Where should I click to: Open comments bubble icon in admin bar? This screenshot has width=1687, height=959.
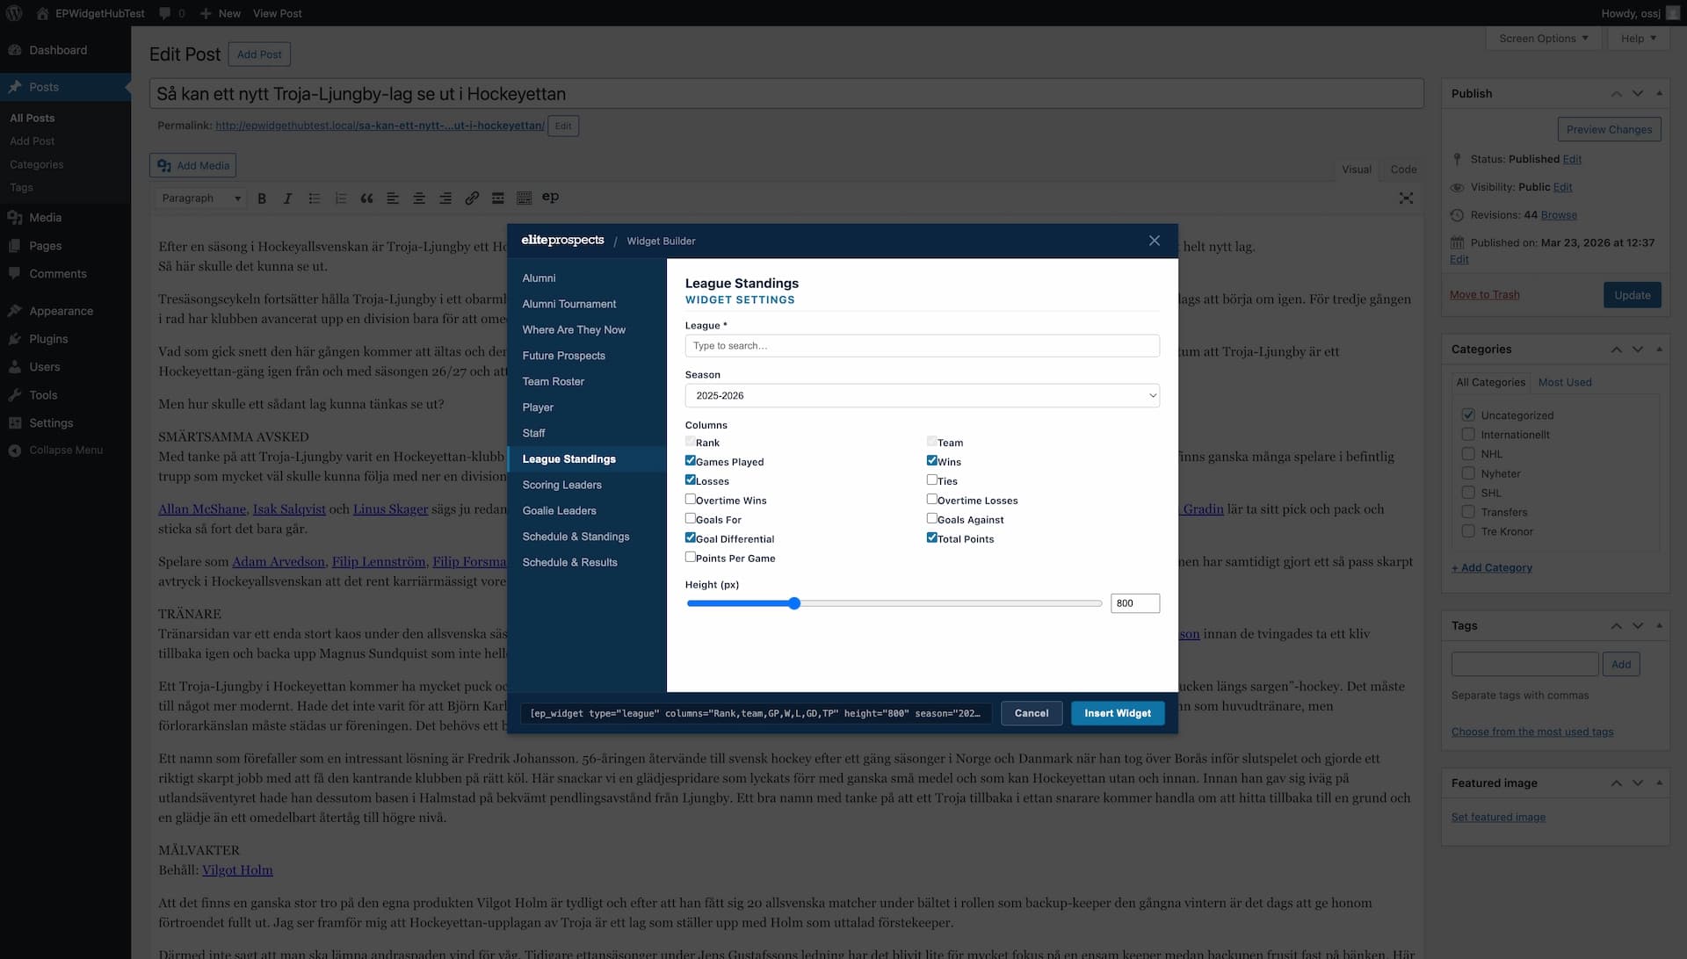[x=165, y=13]
